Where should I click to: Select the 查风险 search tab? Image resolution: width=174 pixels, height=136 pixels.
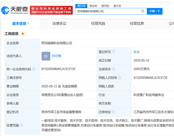click(x=105, y=6)
